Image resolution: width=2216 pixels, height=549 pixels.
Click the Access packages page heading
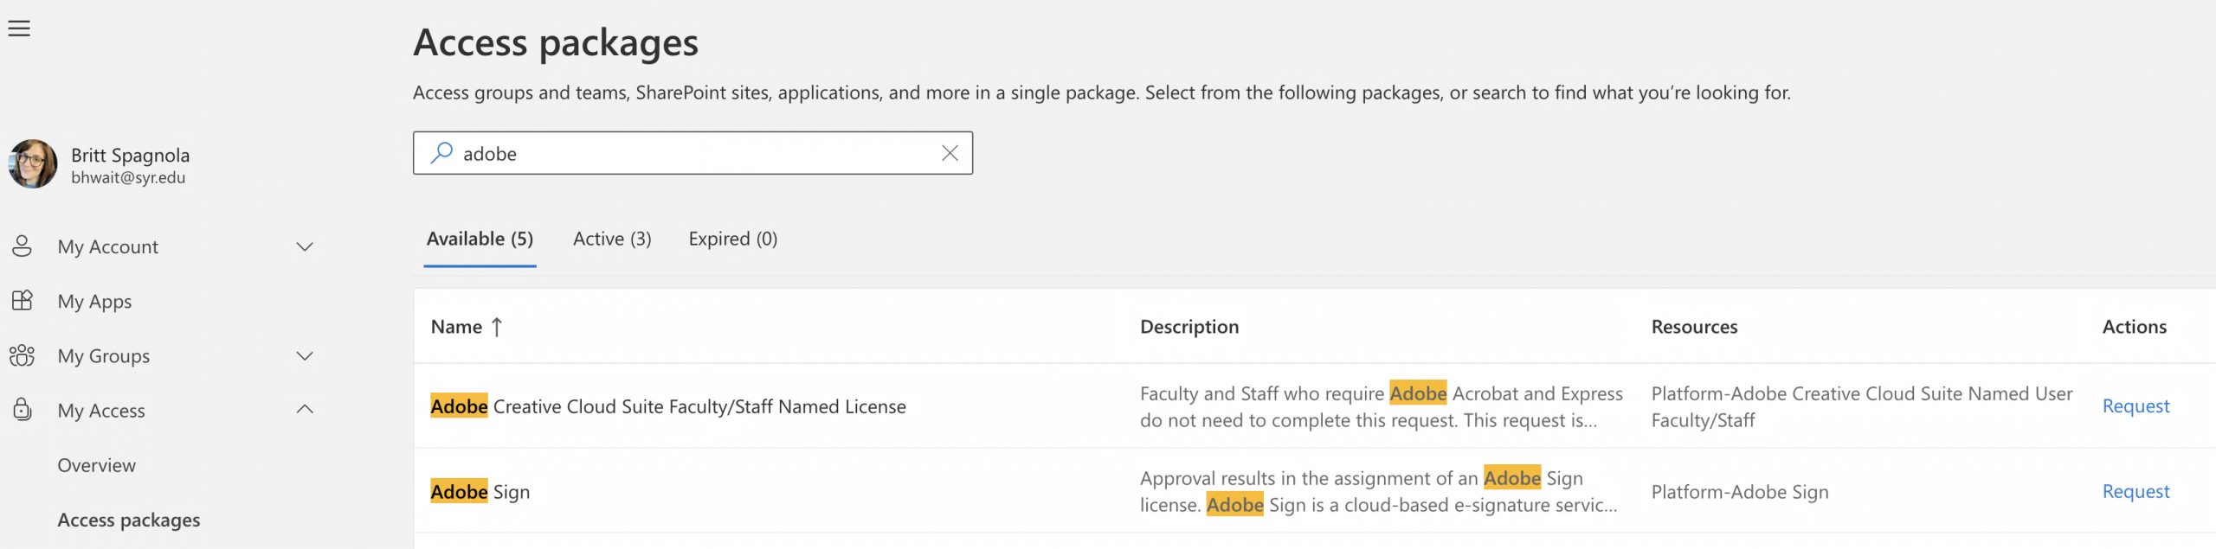556,43
